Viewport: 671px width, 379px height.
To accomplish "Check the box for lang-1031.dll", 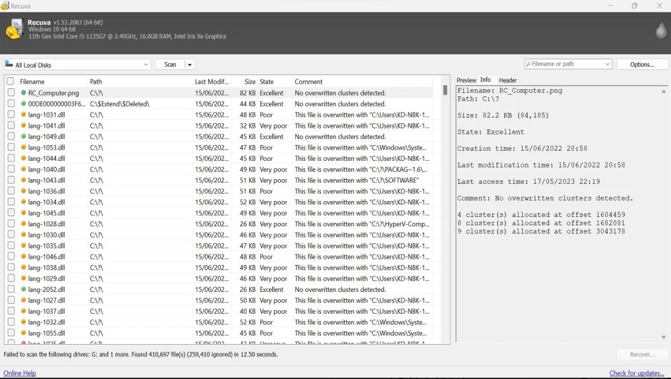I will 11,114.
